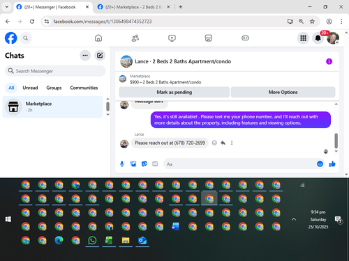Open Chrome profile icon in toolbar
This screenshot has width=349, height=261.
pyautogui.click(x=329, y=22)
